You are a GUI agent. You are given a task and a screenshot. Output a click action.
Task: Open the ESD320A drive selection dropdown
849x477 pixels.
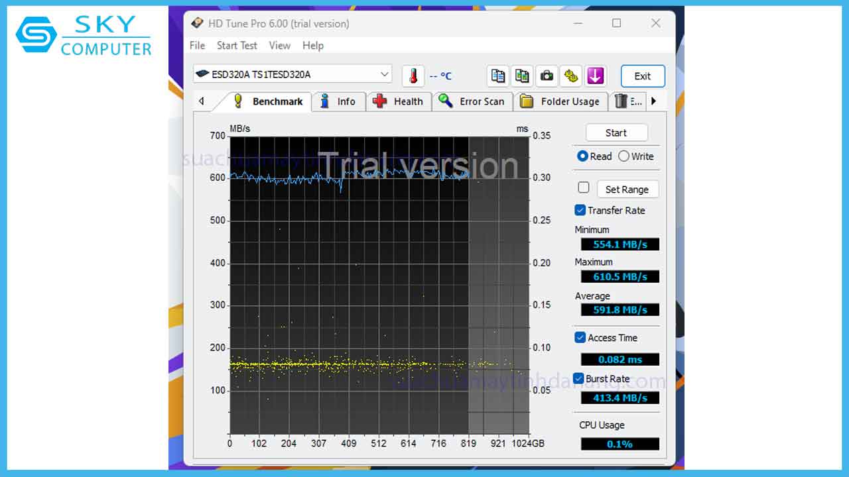click(x=384, y=74)
